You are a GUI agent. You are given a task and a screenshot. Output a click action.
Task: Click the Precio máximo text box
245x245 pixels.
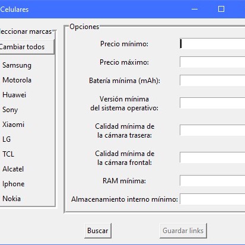click(x=212, y=62)
